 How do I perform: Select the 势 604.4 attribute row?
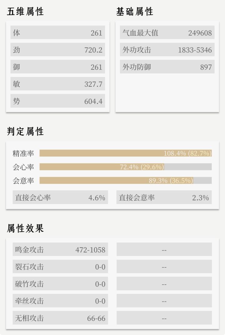[57, 101]
